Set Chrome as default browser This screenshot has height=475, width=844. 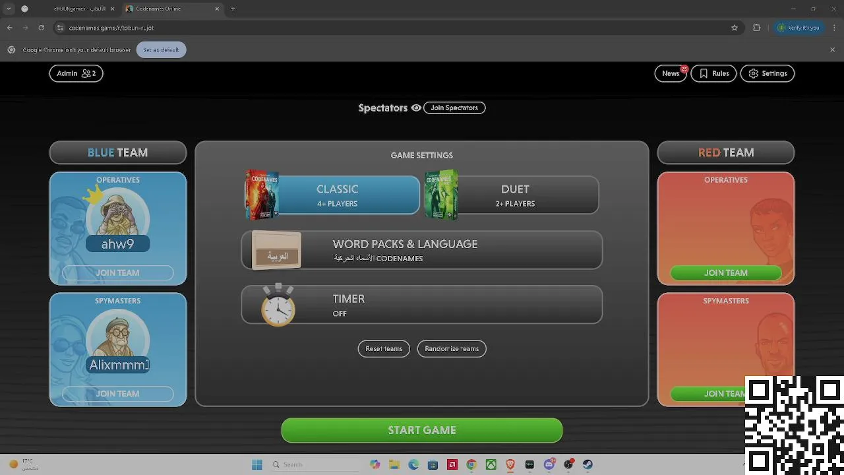[161, 49]
